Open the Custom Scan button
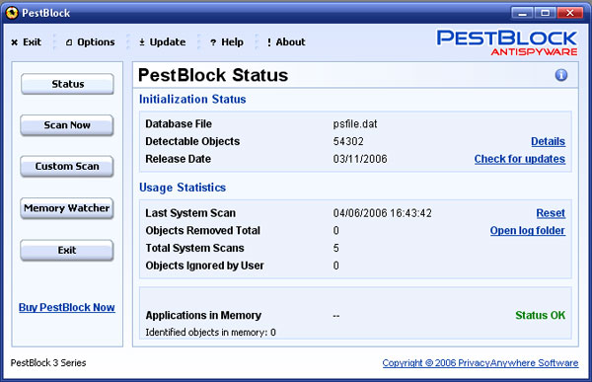The height and width of the screenshot is (382, 592). (x=67, y=166)
